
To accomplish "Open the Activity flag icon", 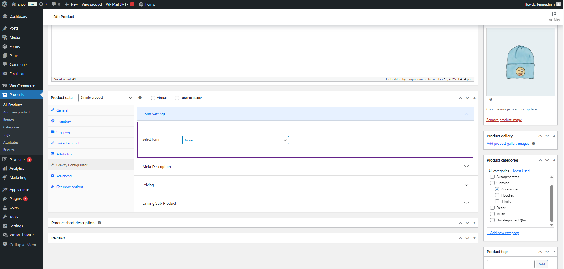I will point(554,14).
